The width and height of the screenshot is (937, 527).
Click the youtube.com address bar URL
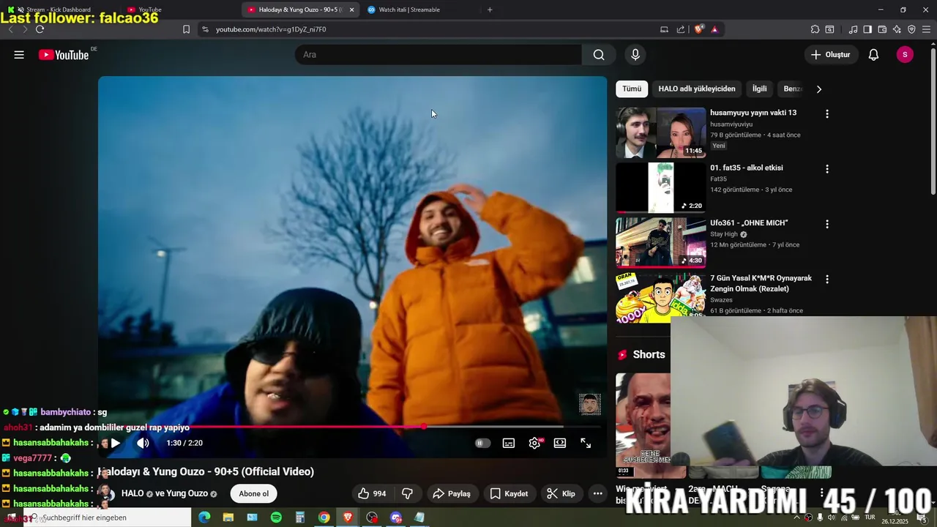[x=271, y=29]
